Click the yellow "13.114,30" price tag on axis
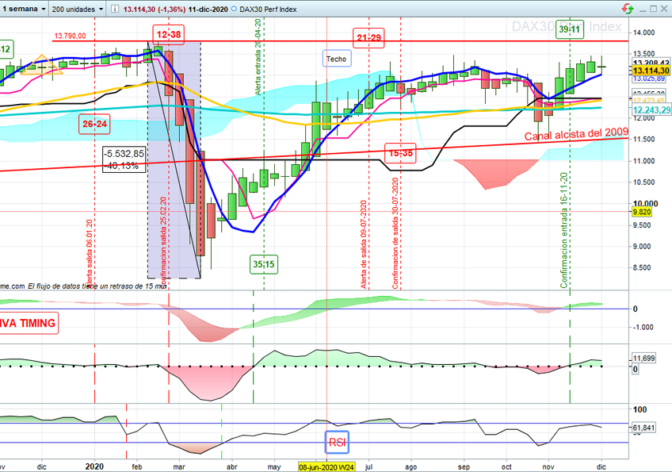 pyautogui.click(x=651, y=71)
